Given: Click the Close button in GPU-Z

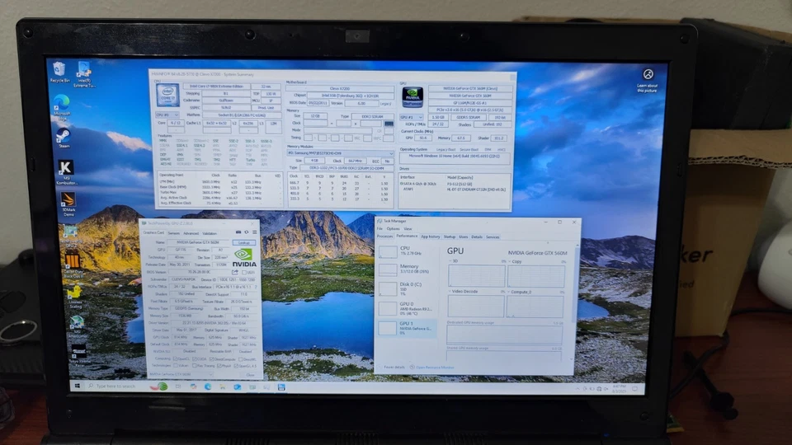Looking at the screenshot, I should click(x=250, y=375).
